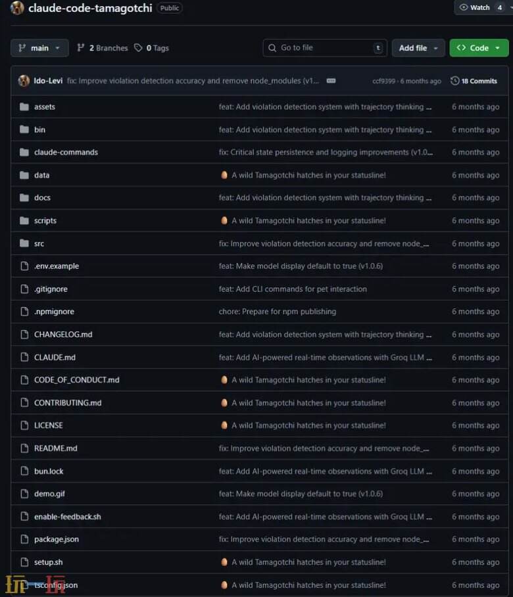Open the package.json file
513x597 pixels.
point(56,539)
